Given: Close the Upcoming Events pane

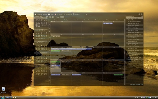Looking at the screenshot, I should (x=142, y=16).
